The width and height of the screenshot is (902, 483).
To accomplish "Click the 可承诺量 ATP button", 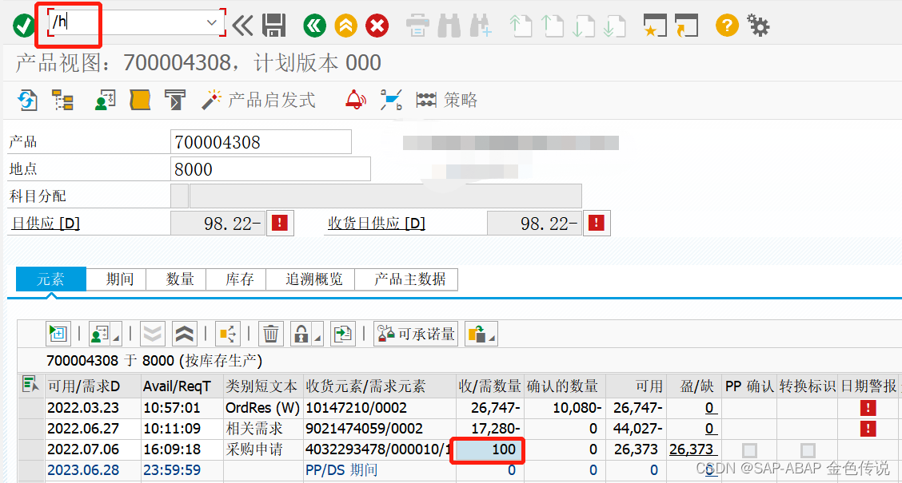I will pos(416,334).
